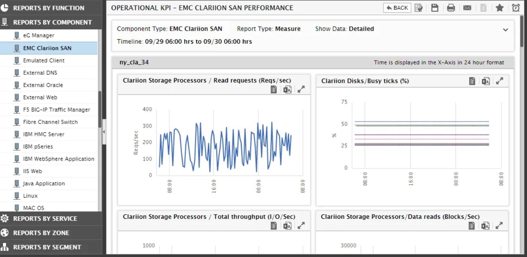Select IBM WebSphere Application component
The height and width of the screenshot is (257, 527).
click(x=49, y=159)
